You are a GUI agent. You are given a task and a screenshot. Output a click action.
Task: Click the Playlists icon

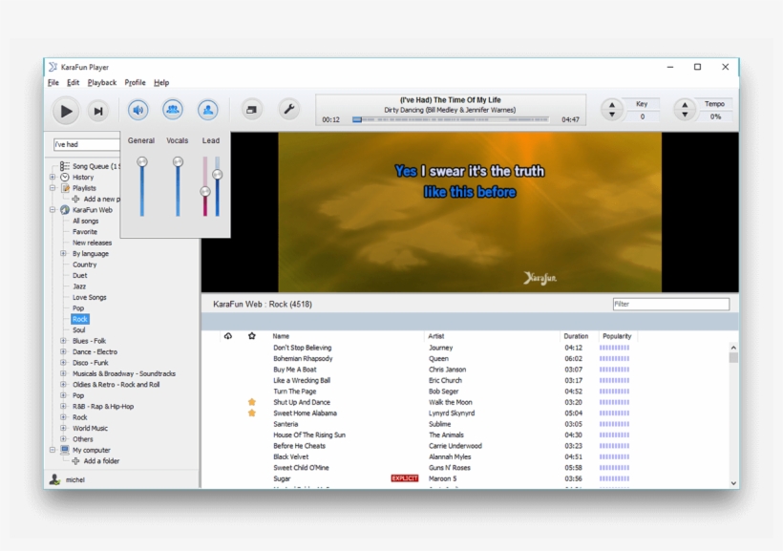(66, 188)
